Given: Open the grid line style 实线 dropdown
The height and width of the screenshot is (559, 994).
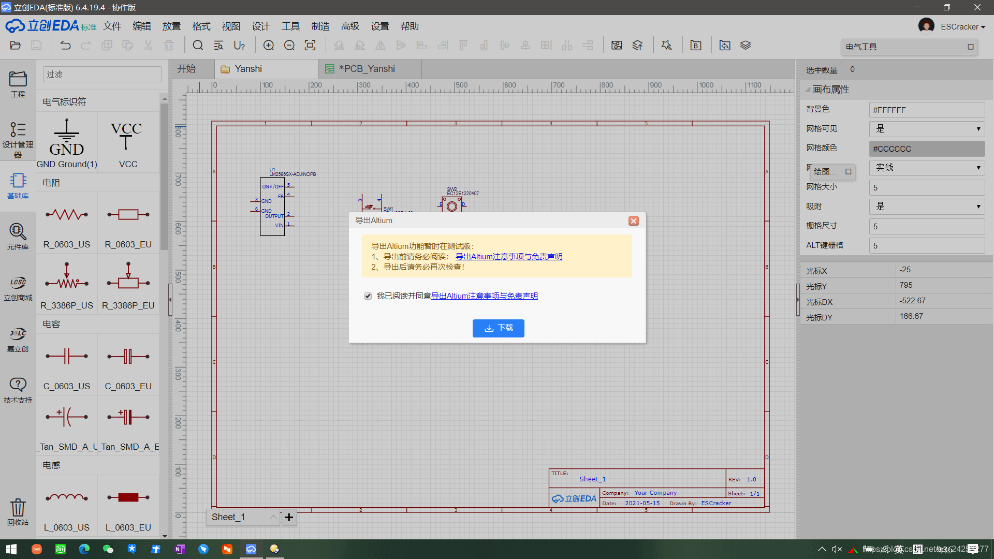Looking at the screenshot, I should (x=927, y=168).
